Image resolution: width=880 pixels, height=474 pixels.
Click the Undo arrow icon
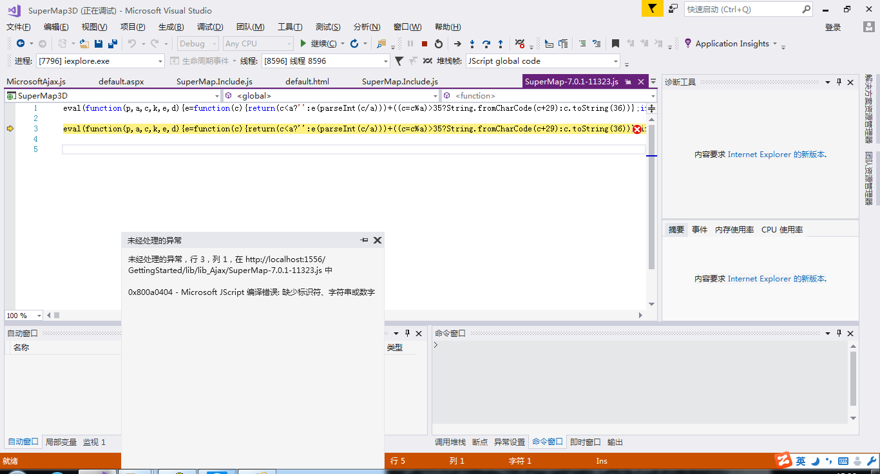pos(131,44)
